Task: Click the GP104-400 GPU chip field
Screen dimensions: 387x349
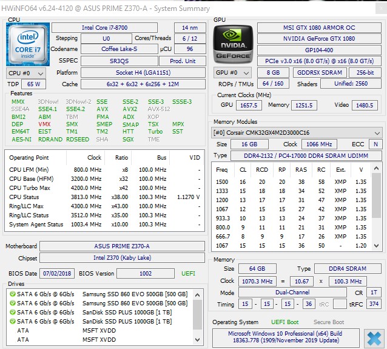Action: coord(319,50)
